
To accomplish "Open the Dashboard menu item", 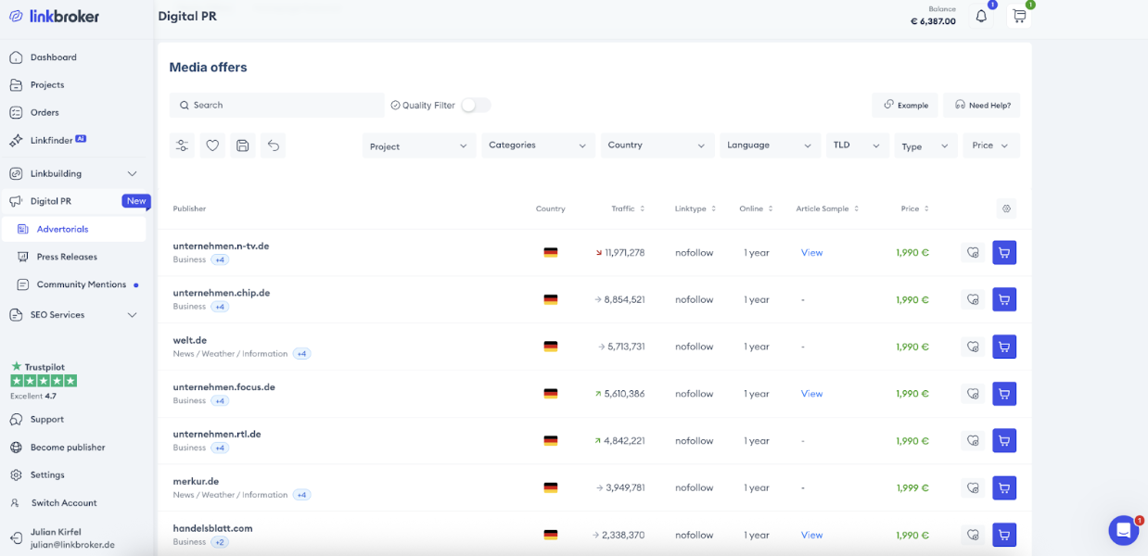I will click(x=54, y=57).
